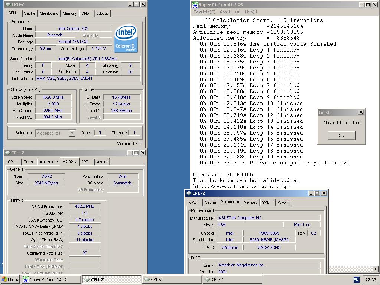The image size is (380, 285).
Task: Click the Super PI taskbar button
Action: click(x=51, y=279)
